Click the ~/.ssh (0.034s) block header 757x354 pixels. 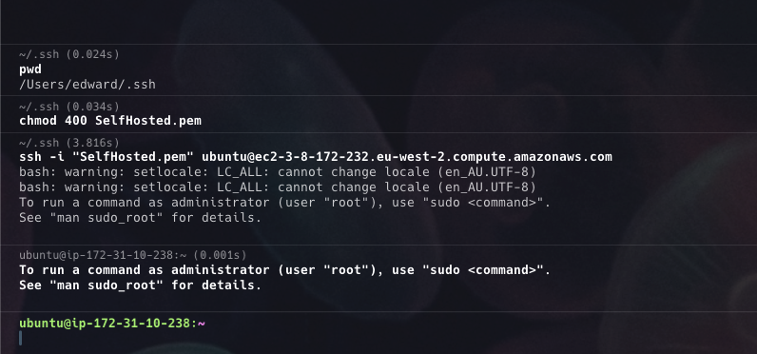click(x=69, y=107)
